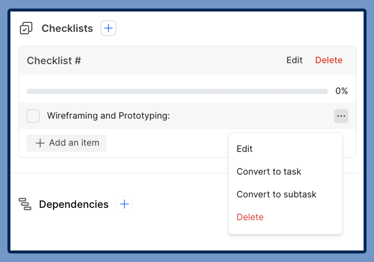
Task: Click plus icon inside Add an item
Action: [x=40, y=143]
